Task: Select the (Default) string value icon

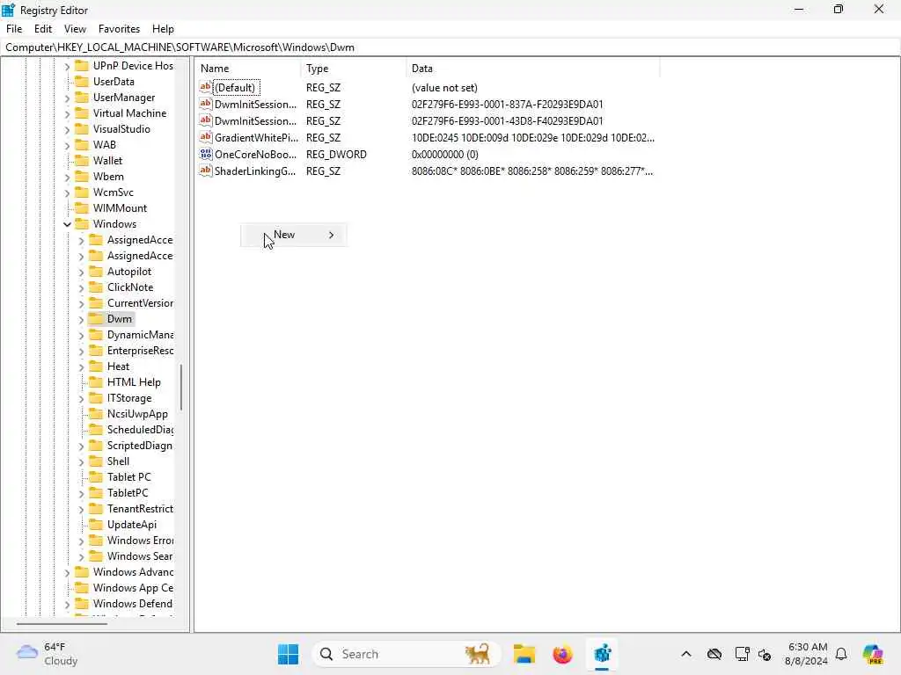Action: [x=206, y=87]
